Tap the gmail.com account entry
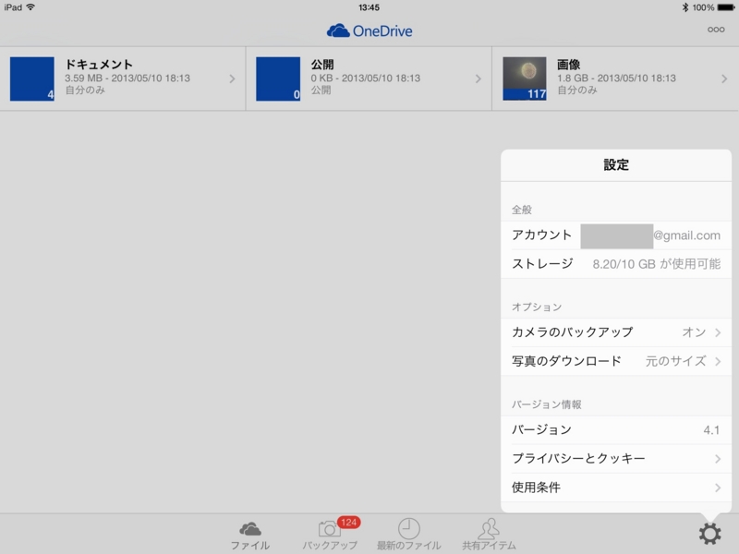The height and width of the screenshot is (554, 739). click(x=610, y=235)
